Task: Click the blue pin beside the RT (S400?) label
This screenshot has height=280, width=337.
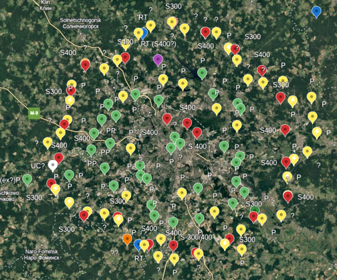Action: [143, 32]
